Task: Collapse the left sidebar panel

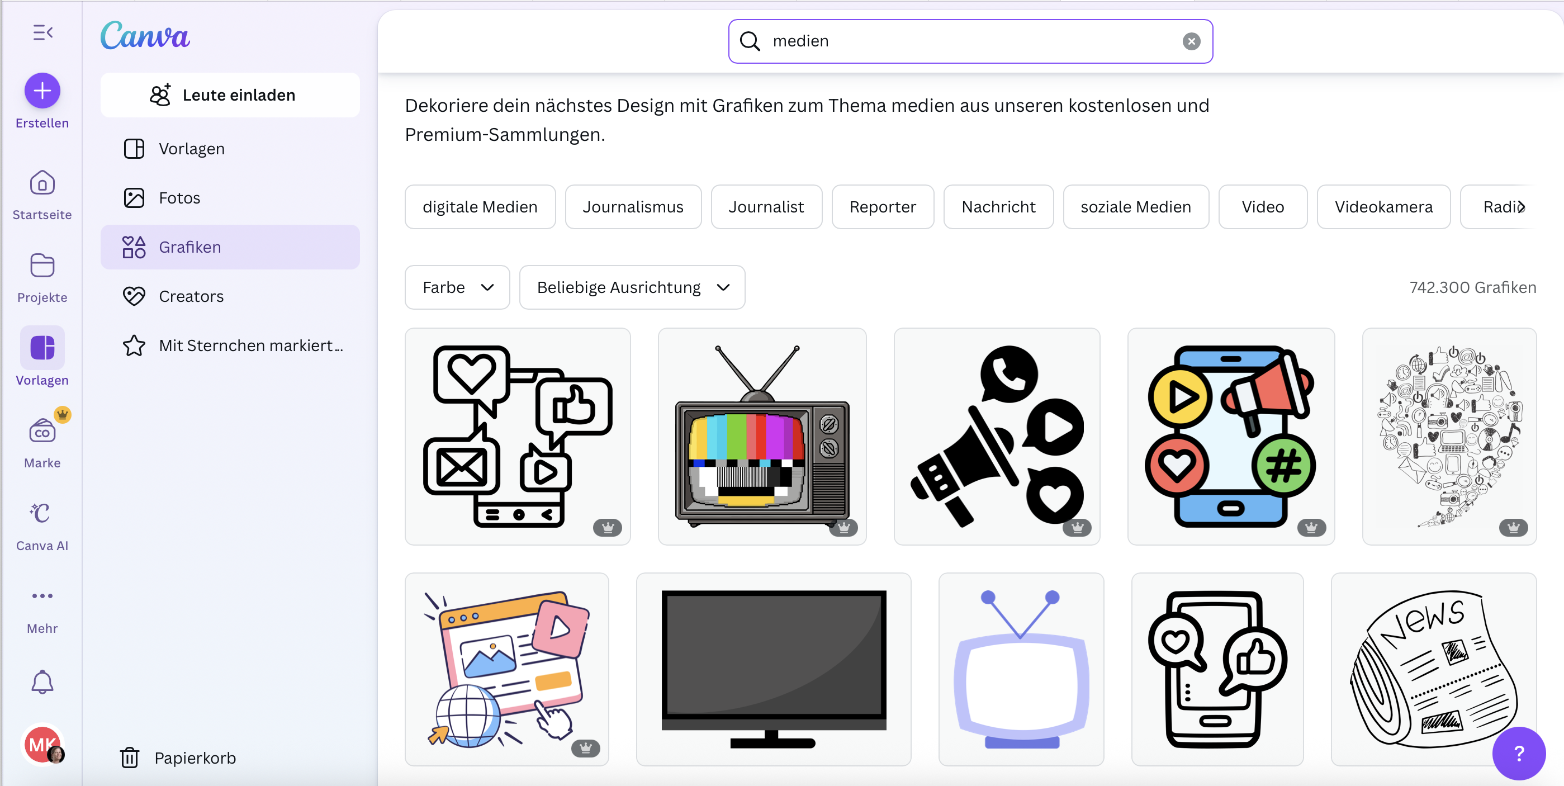Action: coord(42,32)
